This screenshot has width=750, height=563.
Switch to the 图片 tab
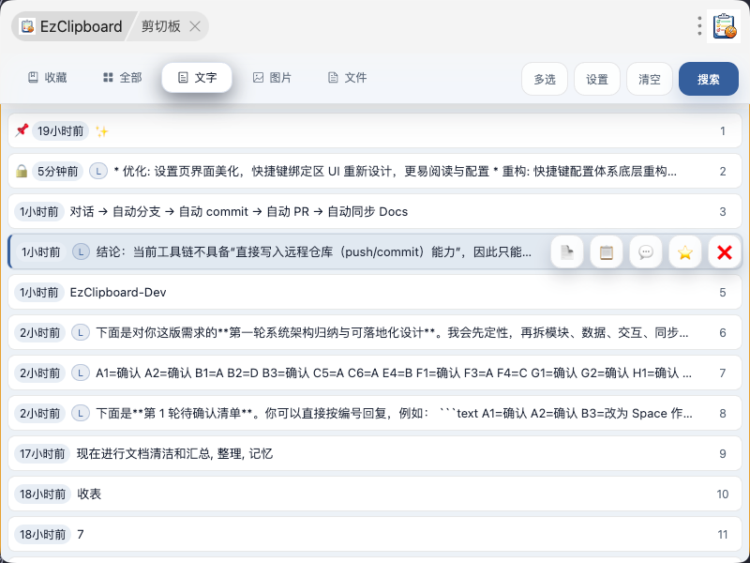(272, 78)
